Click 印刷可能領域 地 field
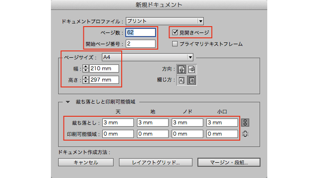 point(153,134)
